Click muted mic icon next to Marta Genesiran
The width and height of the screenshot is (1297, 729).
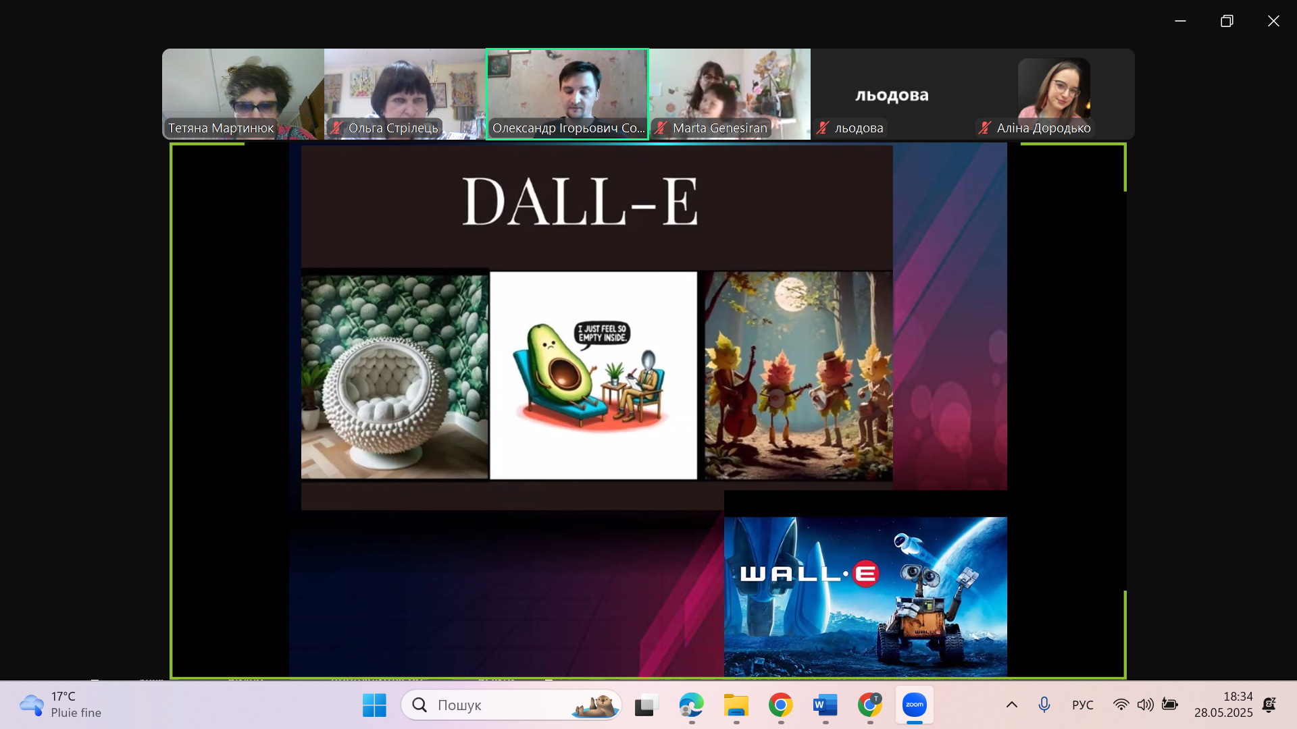pyautogui.click(x=661, y=128)
